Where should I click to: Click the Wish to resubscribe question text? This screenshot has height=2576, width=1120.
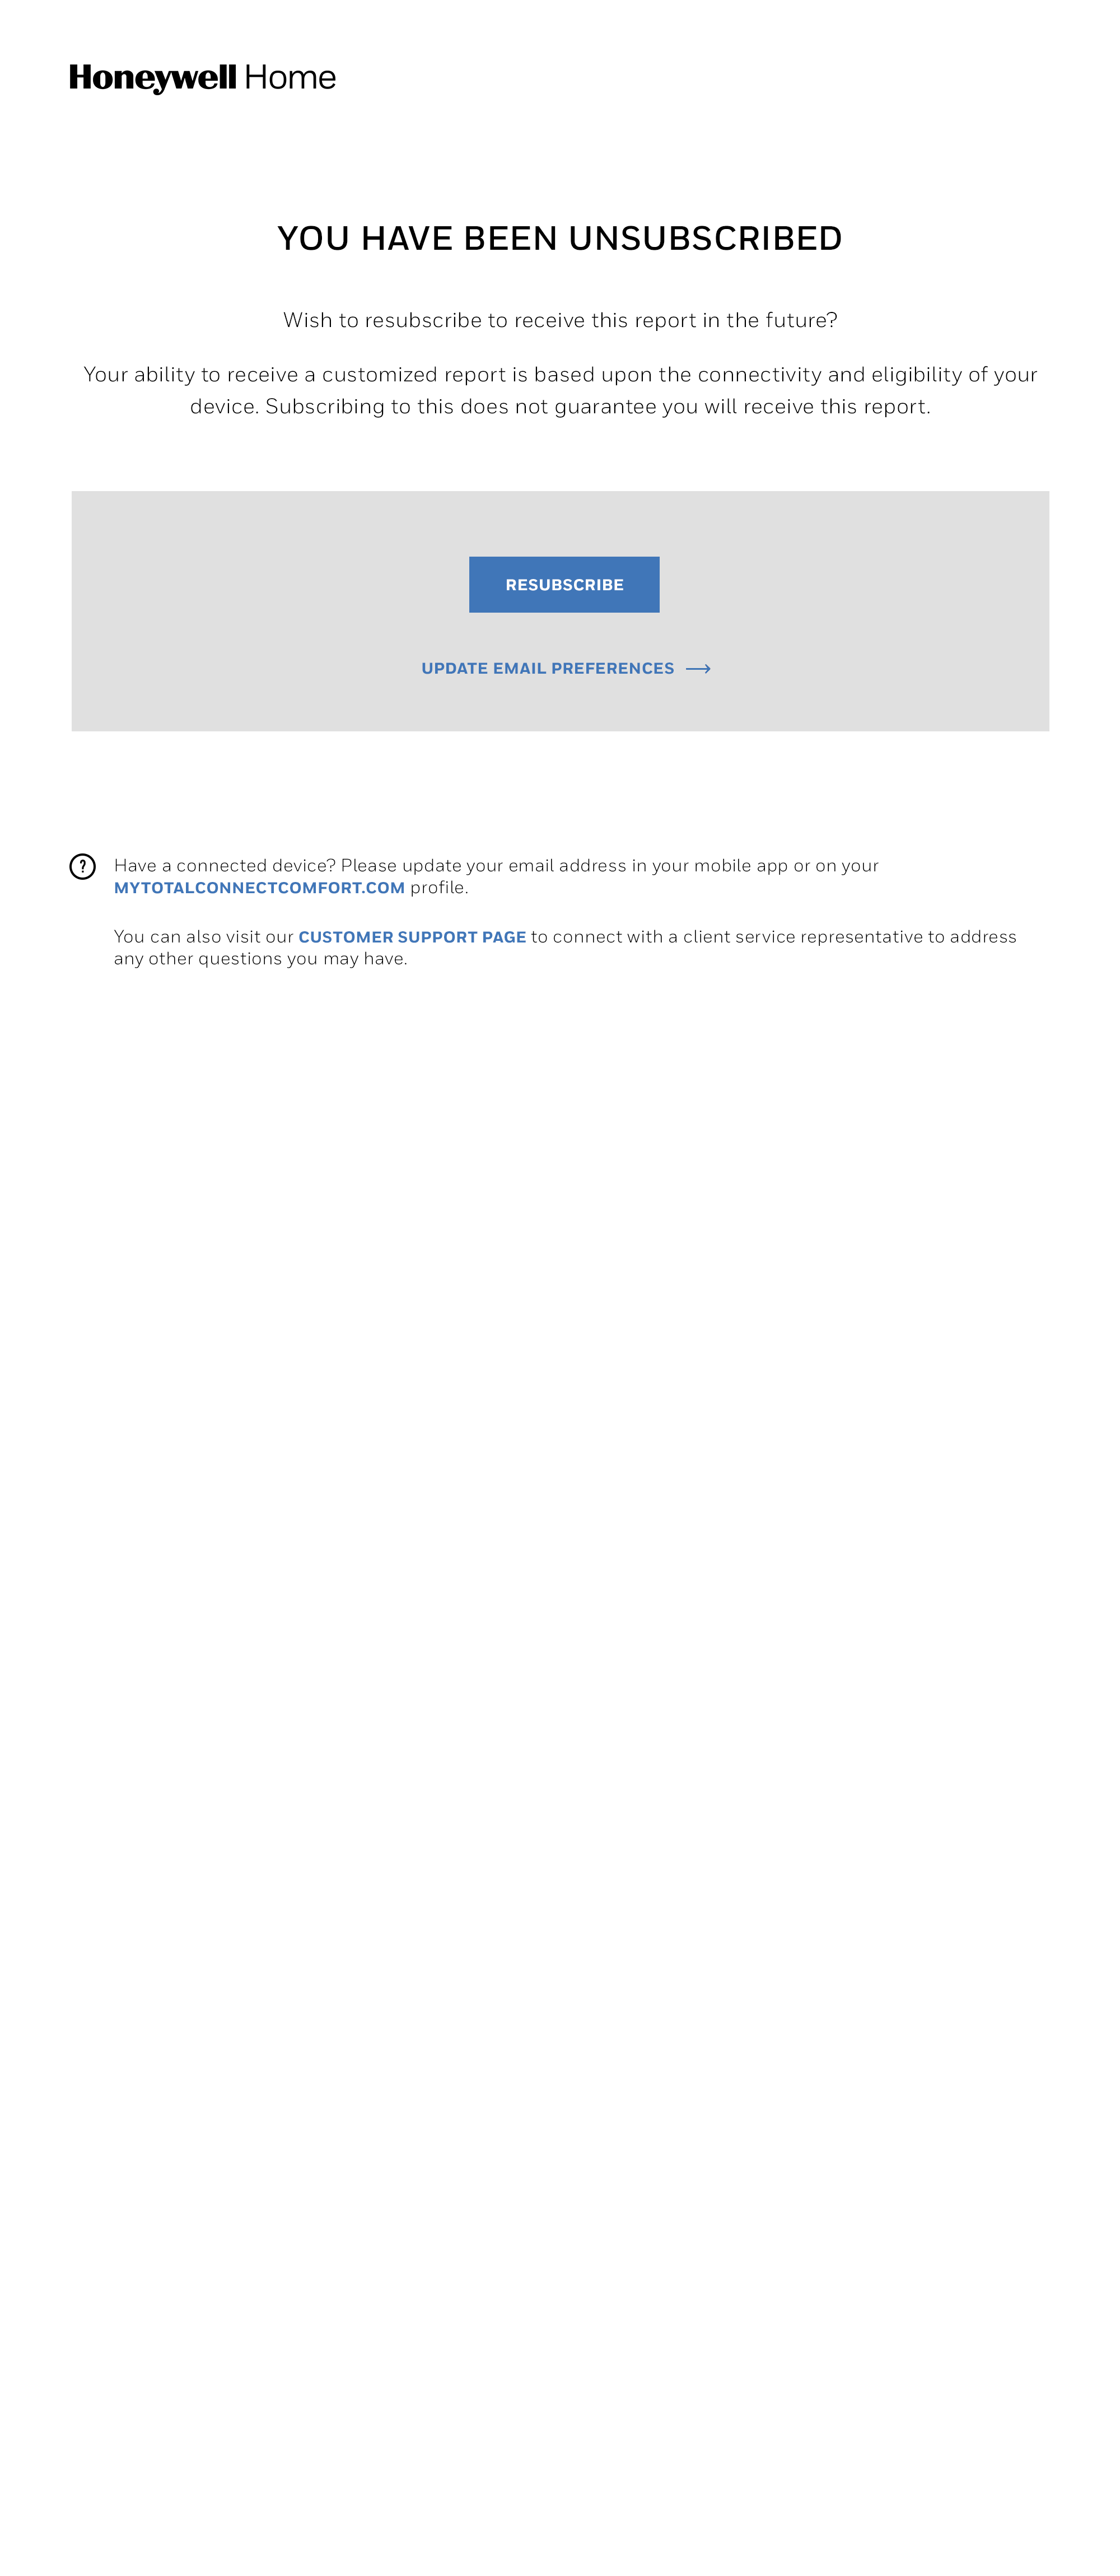pyautogui.click(x=560, y=320)
